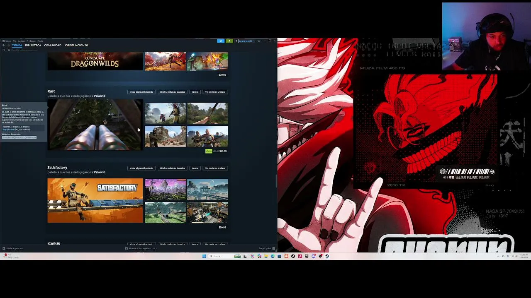The image size is (531, 298).
Task: Click the Steam store URL address bar
Action: point(25,50)
